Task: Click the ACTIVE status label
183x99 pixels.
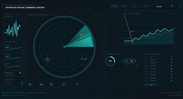Action: (137, 65)
